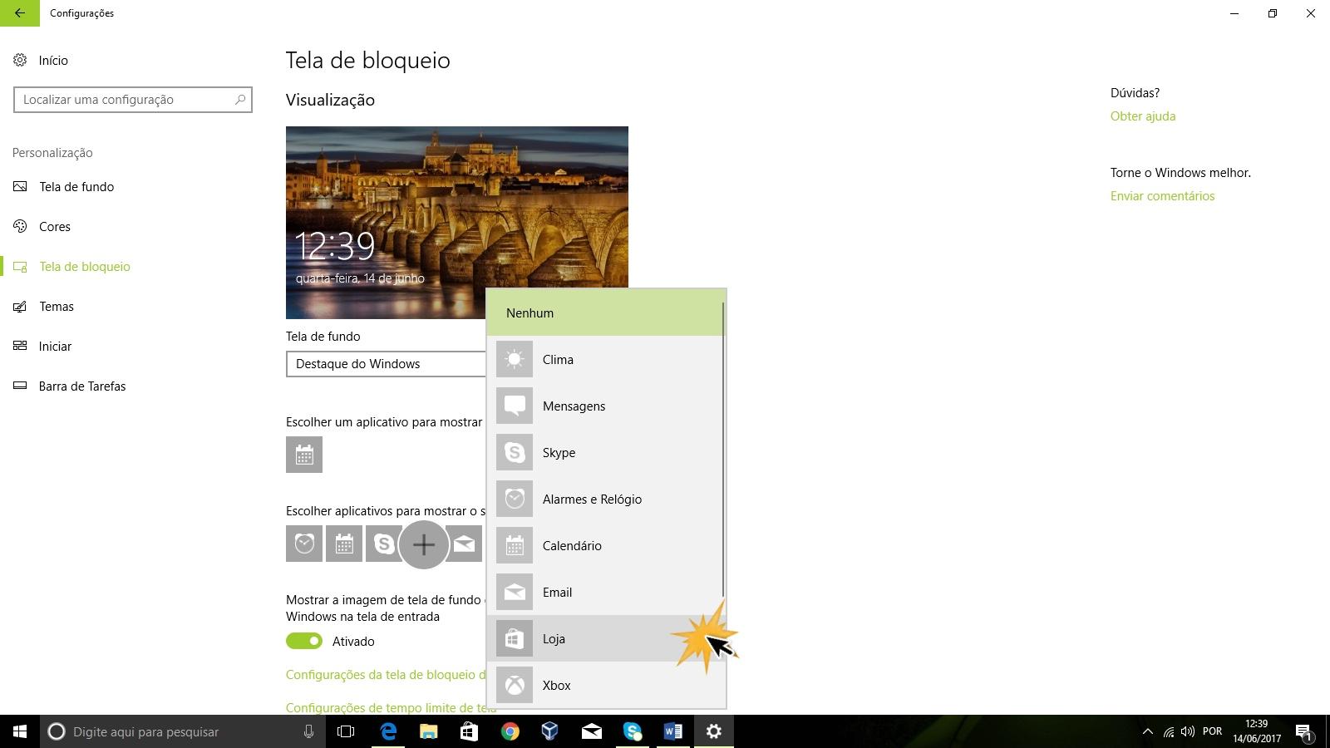Open Task View from the taskbar
Screen dimensions: 1330x748
pos(346,731)
